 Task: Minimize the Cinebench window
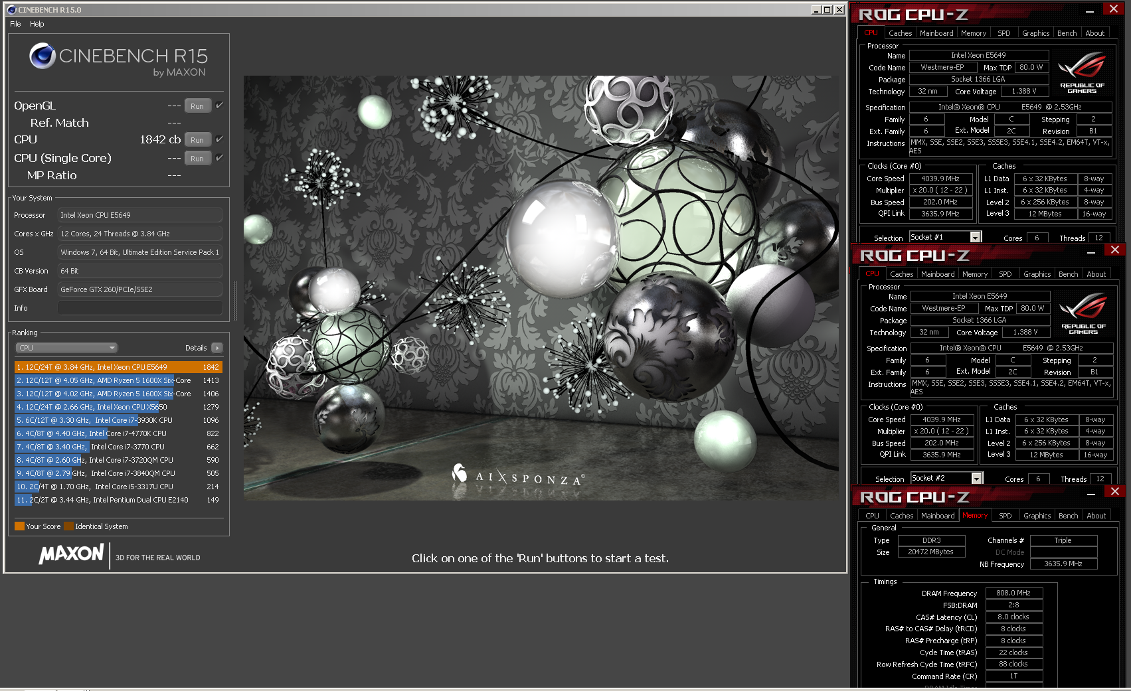click(x=816, y=10)
